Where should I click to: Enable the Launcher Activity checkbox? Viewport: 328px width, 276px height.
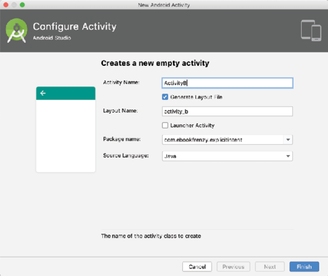pyautogui.click(x=165, y=125)
